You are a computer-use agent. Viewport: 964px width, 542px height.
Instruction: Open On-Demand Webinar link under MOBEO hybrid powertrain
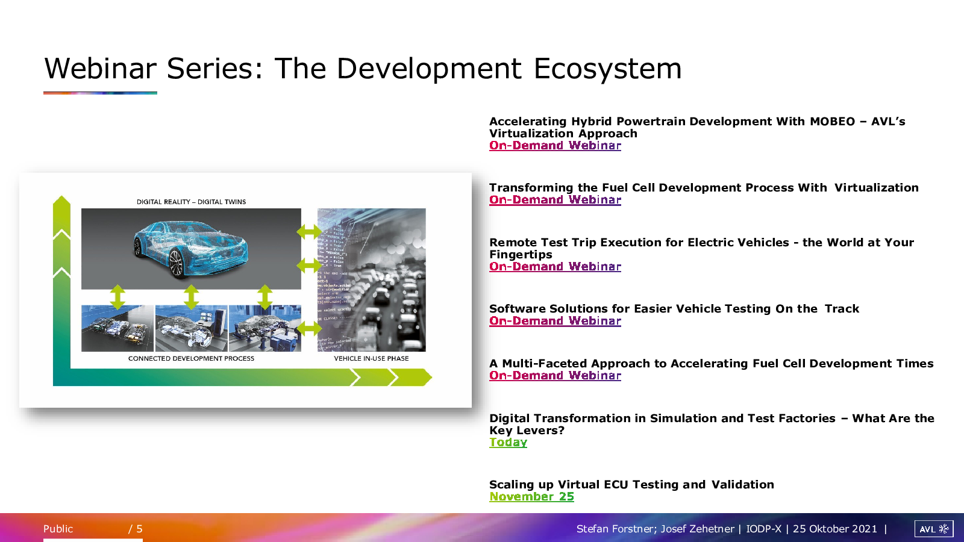tap(555, 146)
